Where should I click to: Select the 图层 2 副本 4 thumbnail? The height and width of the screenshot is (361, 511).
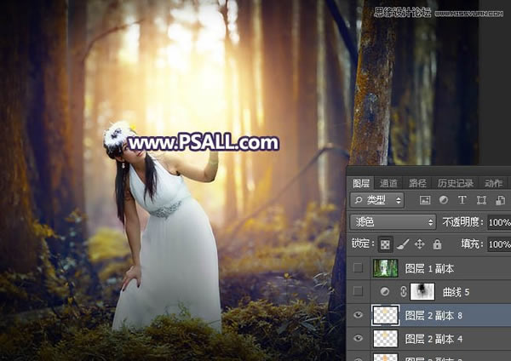click(x=386, y=339)
